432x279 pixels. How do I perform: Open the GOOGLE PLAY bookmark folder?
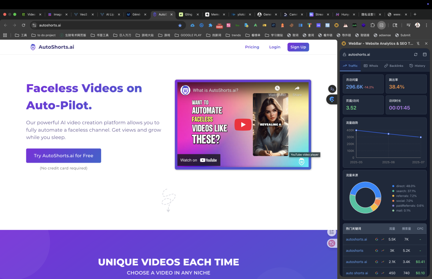pyautogui.click(x=188, y=35)
